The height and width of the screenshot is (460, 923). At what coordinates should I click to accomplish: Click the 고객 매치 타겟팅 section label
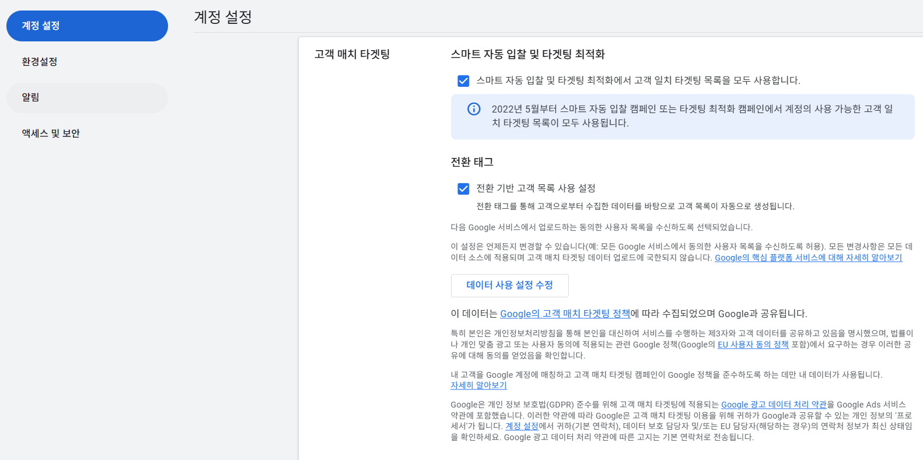[x=352, y=54]
